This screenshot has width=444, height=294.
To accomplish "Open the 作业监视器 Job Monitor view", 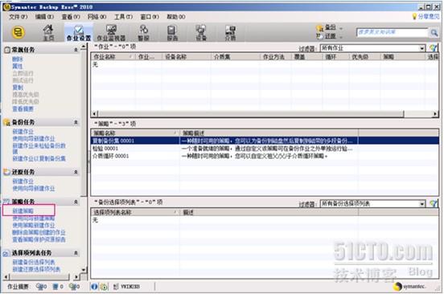I will (x=111, y=32).
